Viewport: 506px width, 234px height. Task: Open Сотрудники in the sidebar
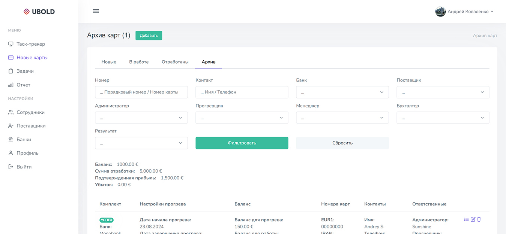[x=30, y=112]
